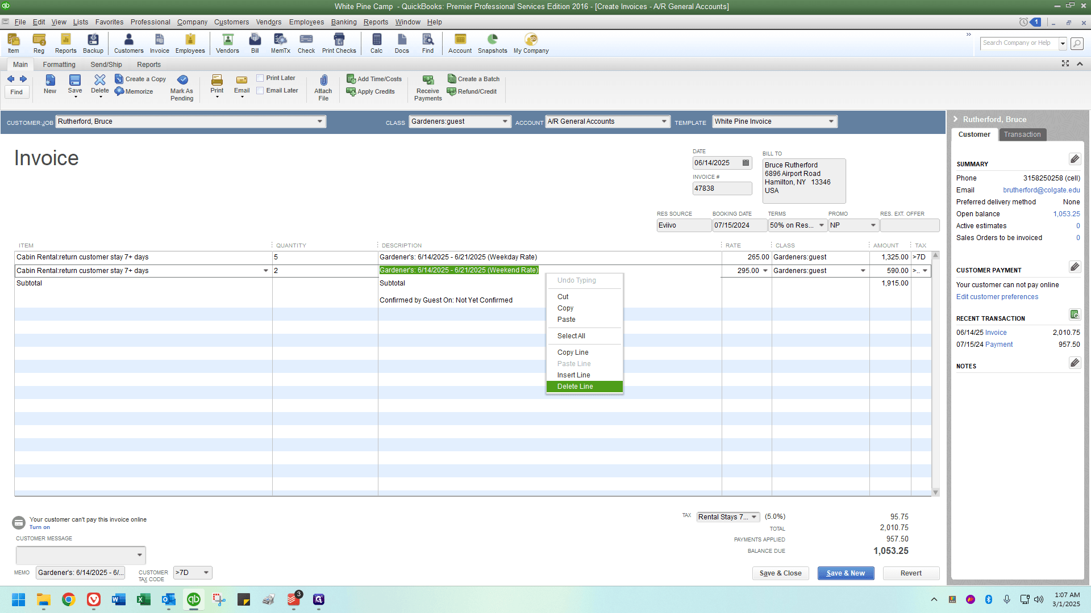Open the Employees center icon
The height and width of the screenshot is (613, 1091).
(x=190, y=43)
